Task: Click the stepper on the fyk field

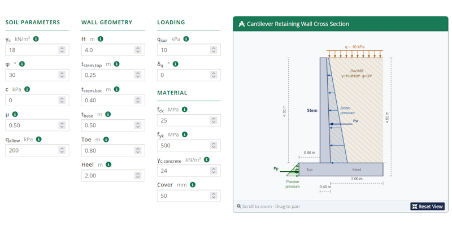Action: click(213, 146)
